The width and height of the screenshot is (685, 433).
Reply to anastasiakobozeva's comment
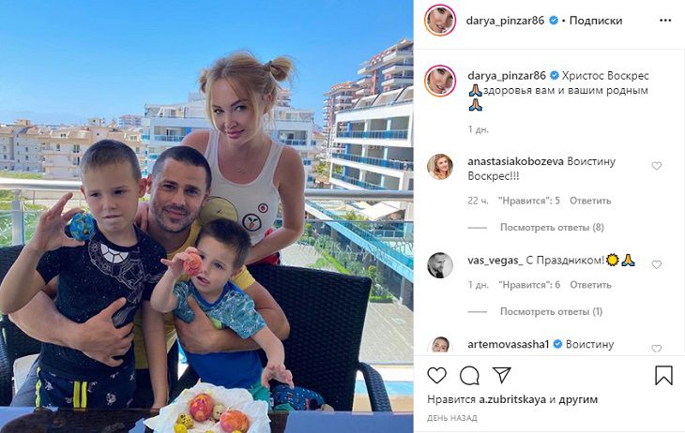[x=590, y=201]
